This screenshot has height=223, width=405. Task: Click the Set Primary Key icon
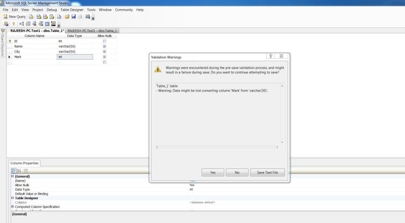pos(14,24)
